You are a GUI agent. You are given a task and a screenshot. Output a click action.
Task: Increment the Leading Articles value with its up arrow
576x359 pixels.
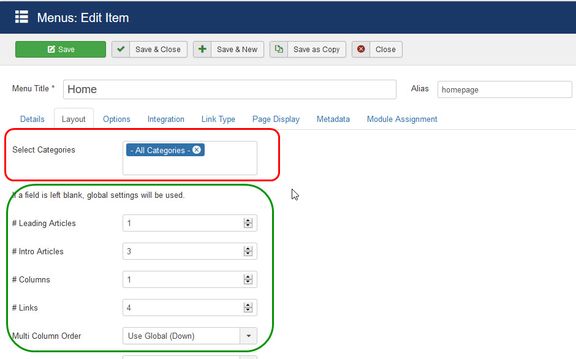tap(248, 221)
